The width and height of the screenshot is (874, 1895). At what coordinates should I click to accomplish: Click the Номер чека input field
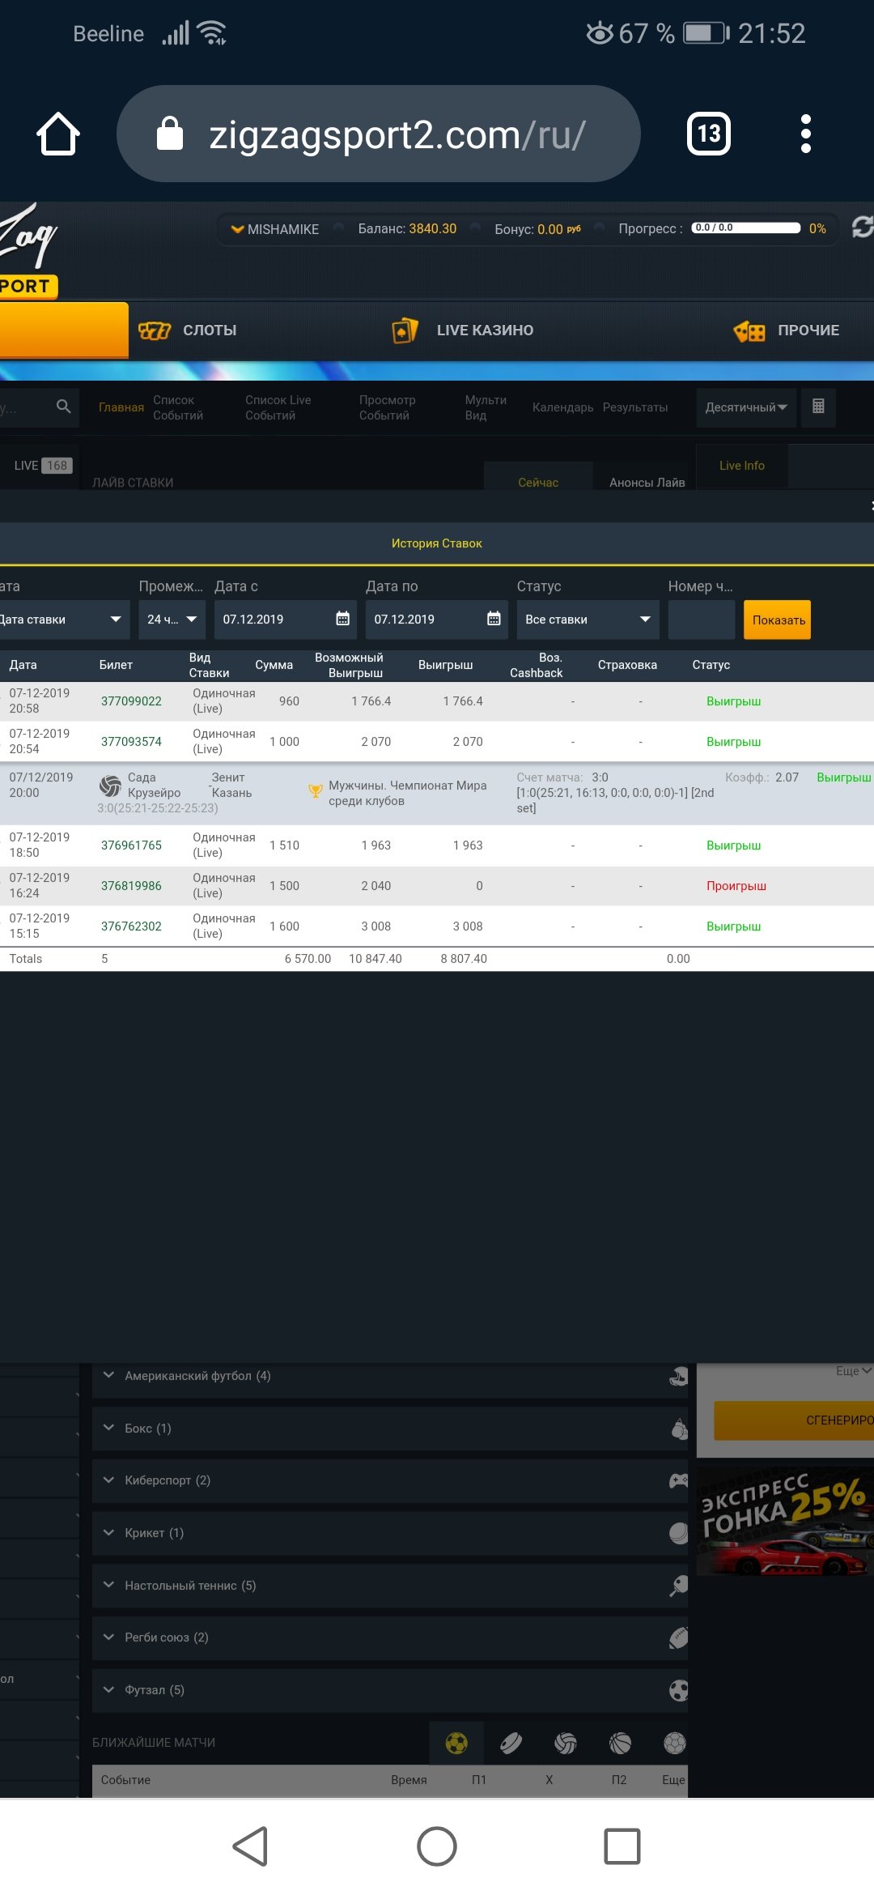tap(701, 620)
